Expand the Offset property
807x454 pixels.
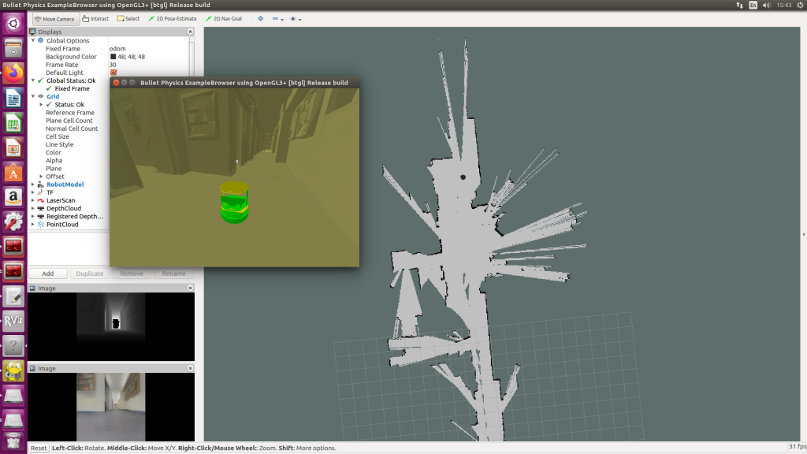tap(42, 177)
